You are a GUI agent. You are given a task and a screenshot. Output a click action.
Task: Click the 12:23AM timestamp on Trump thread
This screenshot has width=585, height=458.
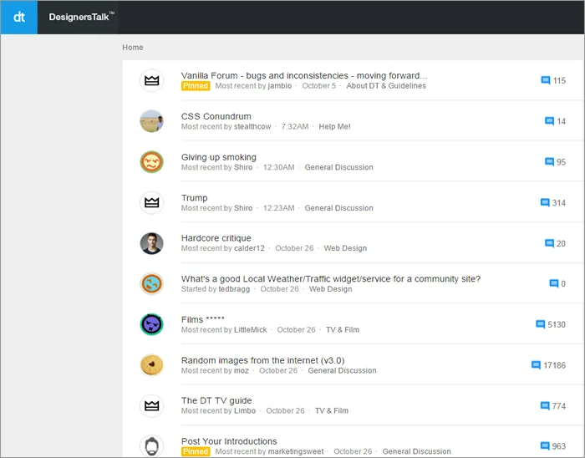[x=278, y=208]
